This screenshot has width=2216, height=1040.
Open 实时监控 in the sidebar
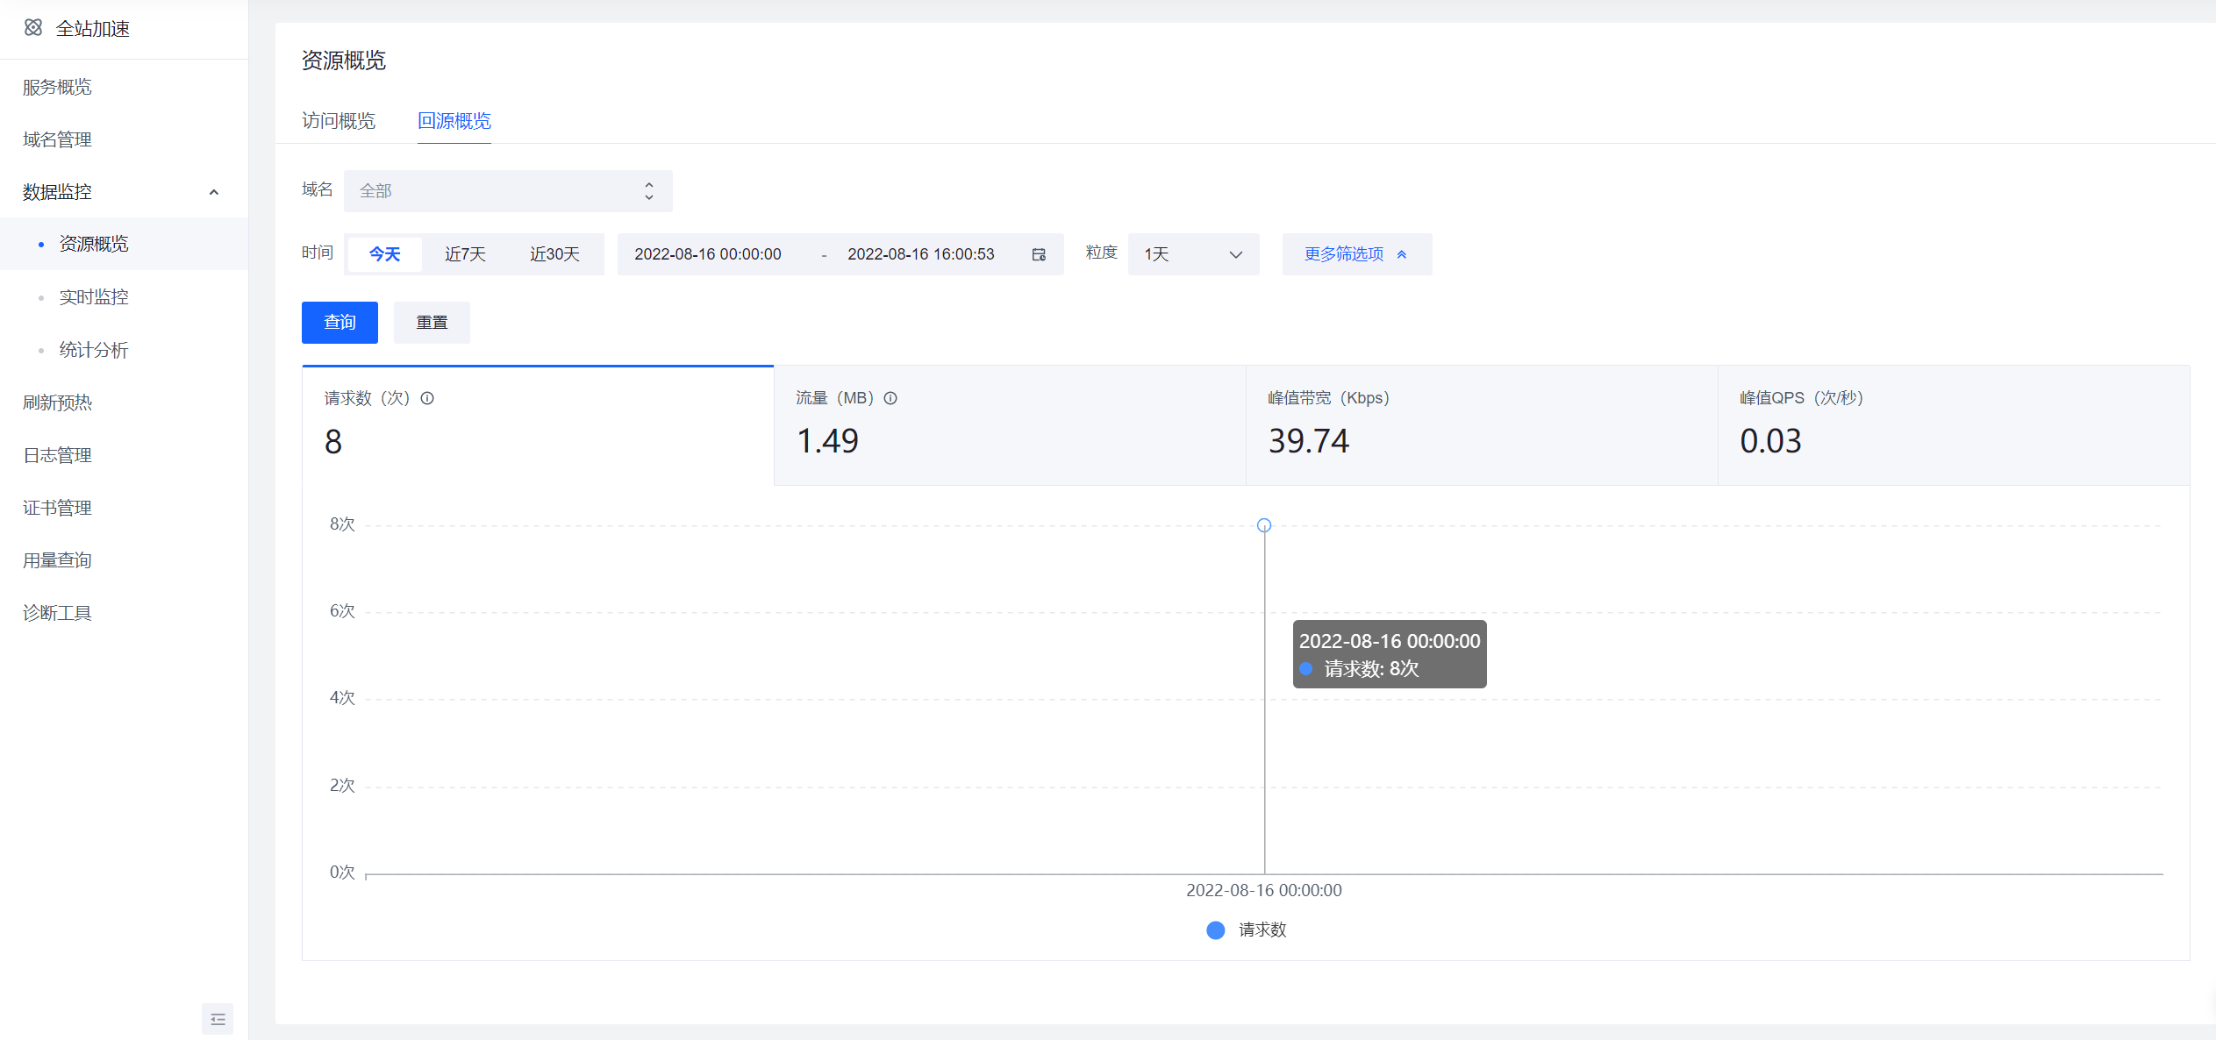[x=94, y=297]
